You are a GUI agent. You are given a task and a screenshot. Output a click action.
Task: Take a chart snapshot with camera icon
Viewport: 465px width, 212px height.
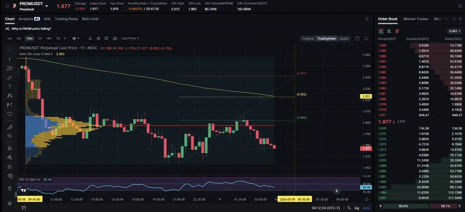pos(115,38)
